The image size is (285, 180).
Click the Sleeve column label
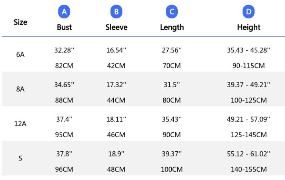point(116,27)
